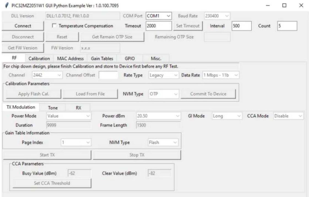Switch to the RF tab
The height and width of the screenshot is (197, 309).
[x=14, y=58]
